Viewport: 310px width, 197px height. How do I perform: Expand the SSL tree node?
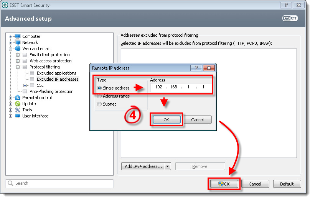(x=25, y=85)
